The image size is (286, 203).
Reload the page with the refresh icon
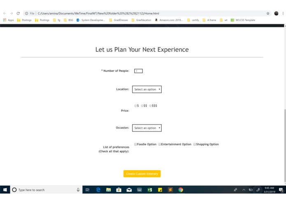[18, 13]
